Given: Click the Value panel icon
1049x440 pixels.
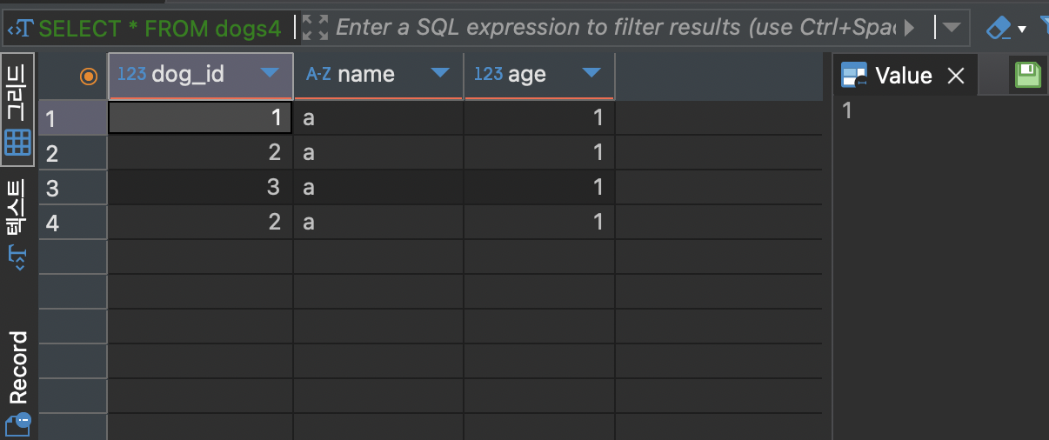Looking at the screenshot, I should tap(854, 77).
